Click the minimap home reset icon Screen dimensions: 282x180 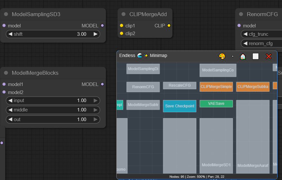[243, 56]
